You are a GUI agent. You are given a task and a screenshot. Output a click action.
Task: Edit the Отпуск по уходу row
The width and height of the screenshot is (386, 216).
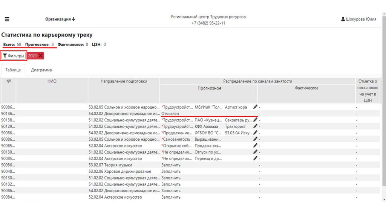coord(255,152)
